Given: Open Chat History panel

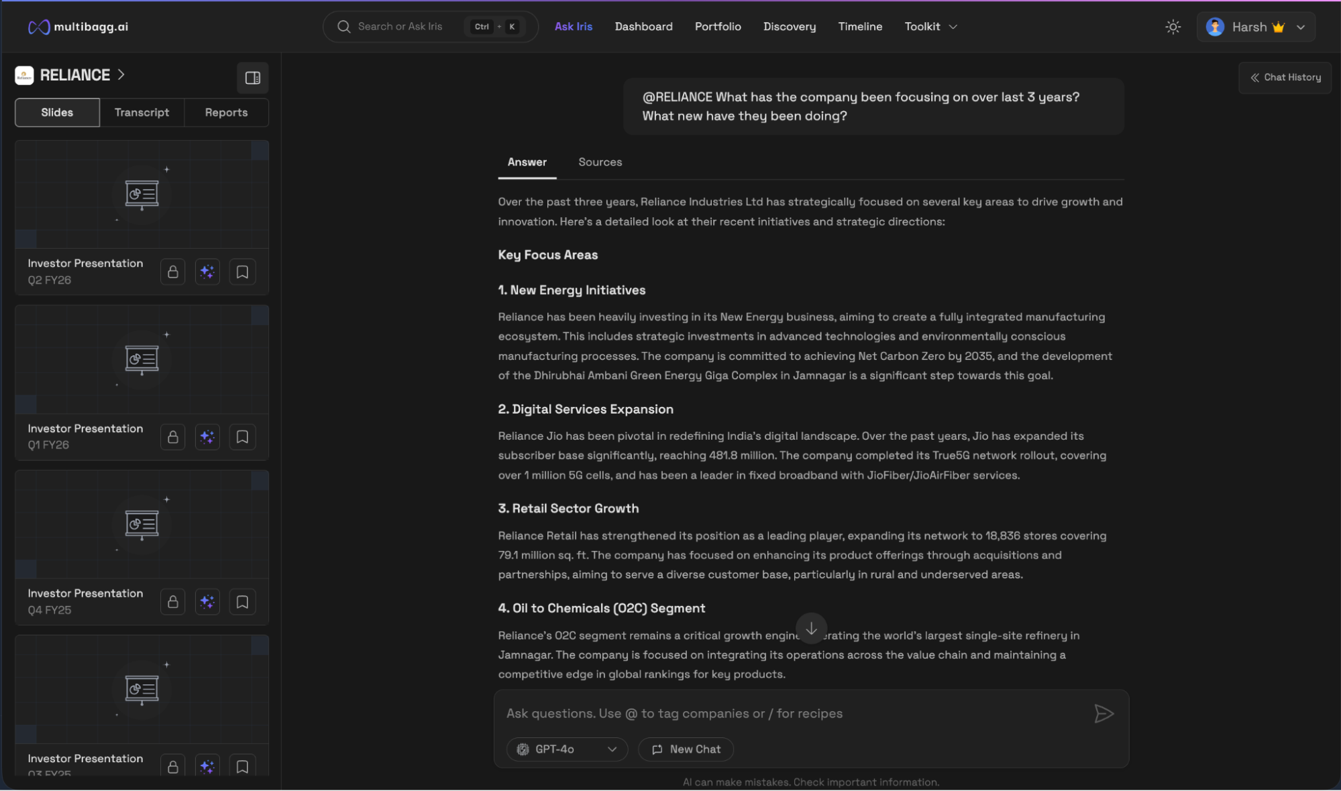Looking at the screenshot, I should (x=1285, y=77).
